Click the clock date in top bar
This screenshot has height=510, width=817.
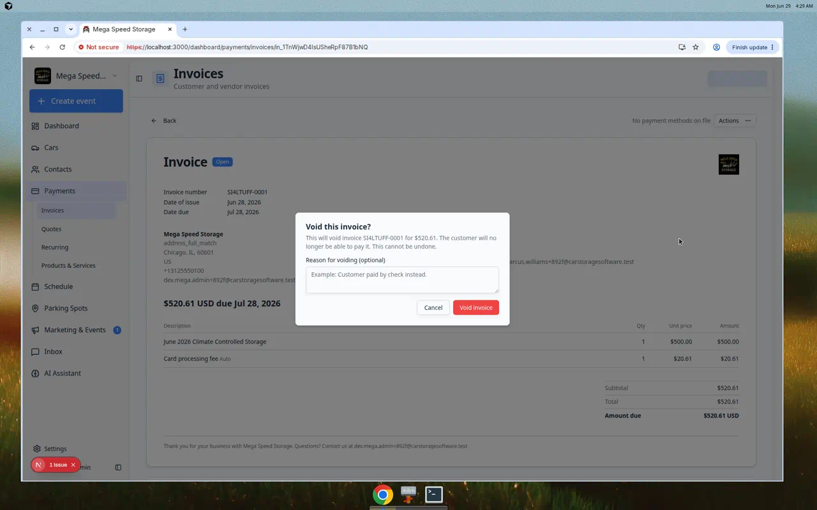point(789,6)
